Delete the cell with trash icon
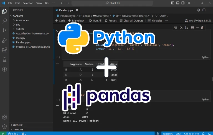The width and height of the screenshot is (213, 135). point(202,28)
